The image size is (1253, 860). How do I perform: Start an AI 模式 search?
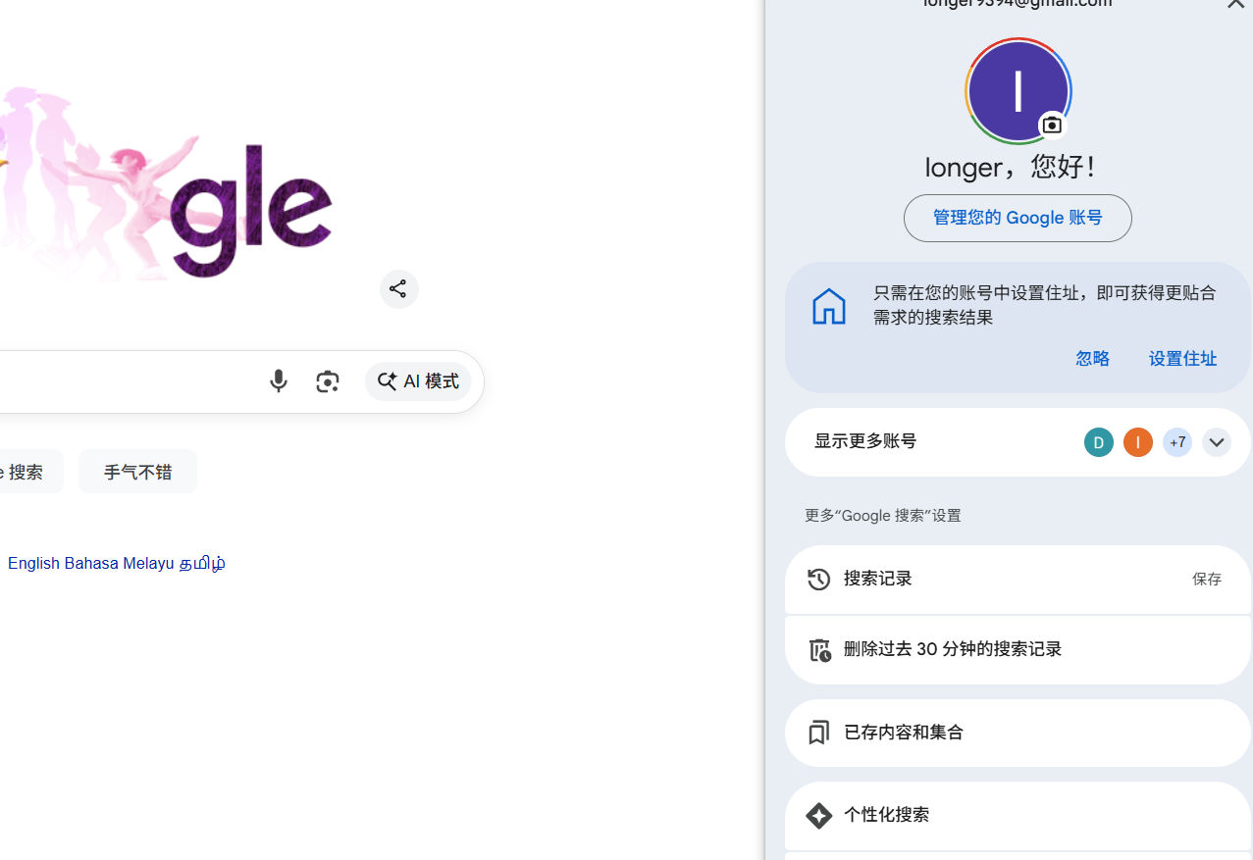click(417, 380)
